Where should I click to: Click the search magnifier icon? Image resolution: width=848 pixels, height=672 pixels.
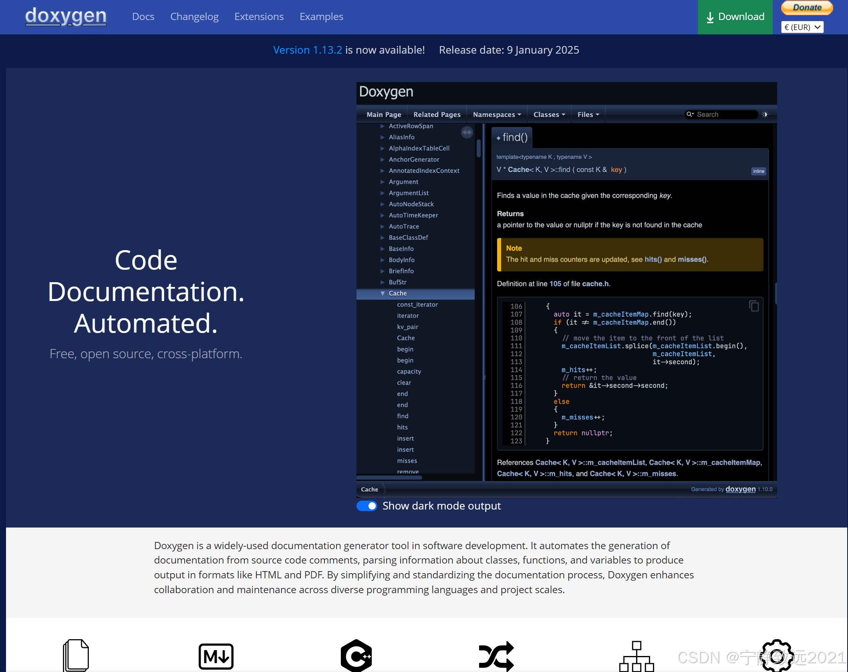(690, 114)
